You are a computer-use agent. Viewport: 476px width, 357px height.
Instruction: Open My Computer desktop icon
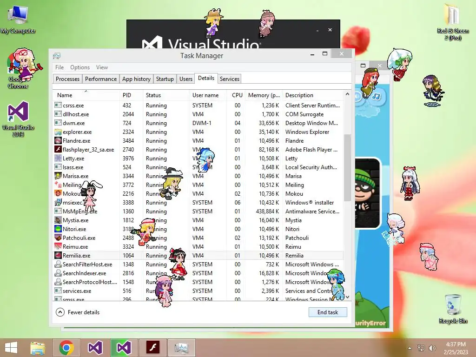[18, 20]
